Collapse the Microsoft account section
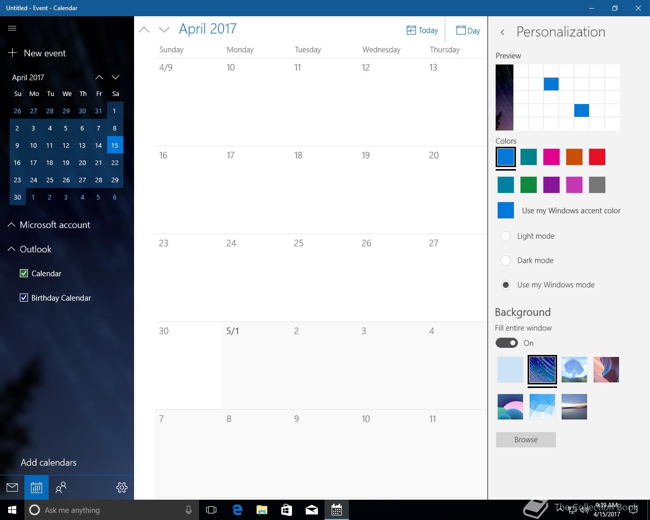 pyautogui.click(x=11, y=224)
